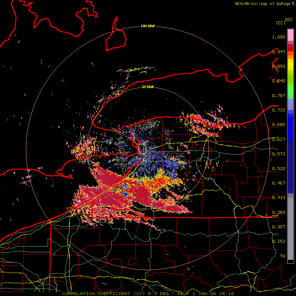Click the pink segment of the color bar
The height and width of the screenshot is (296, 296).
coord(290,35)
